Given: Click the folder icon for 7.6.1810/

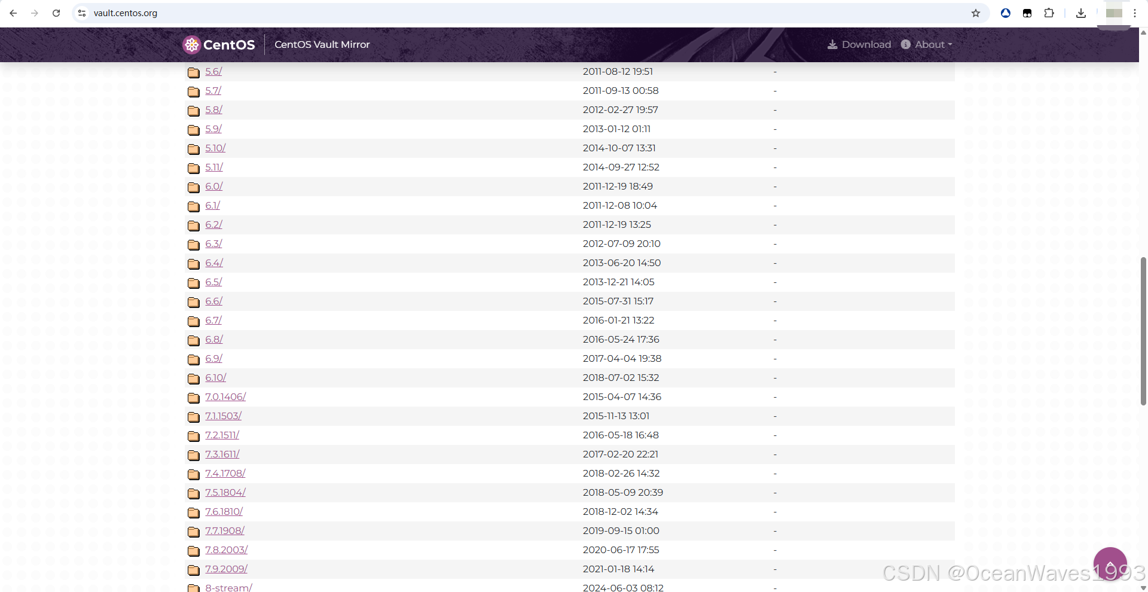Looking at the screenshot, I should (x=194, y=512).
